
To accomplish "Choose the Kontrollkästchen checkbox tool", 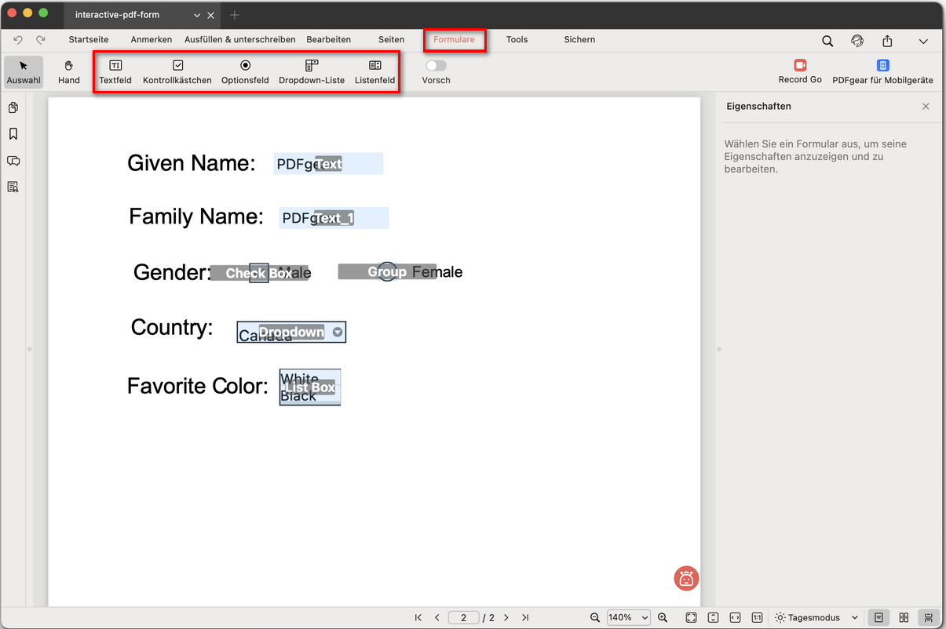I will 177,72.
